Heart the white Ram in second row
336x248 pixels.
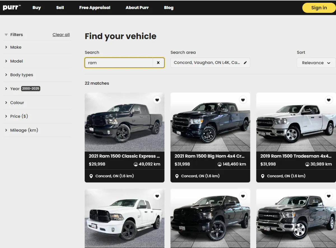[157, 196]
